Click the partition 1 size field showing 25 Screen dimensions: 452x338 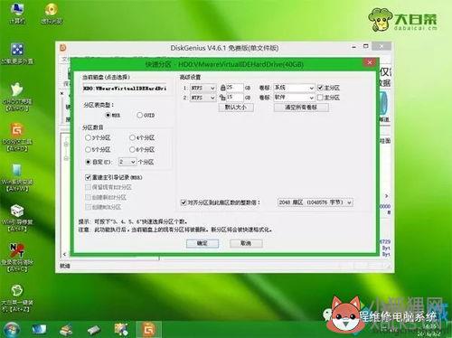(x=234, y=88)
